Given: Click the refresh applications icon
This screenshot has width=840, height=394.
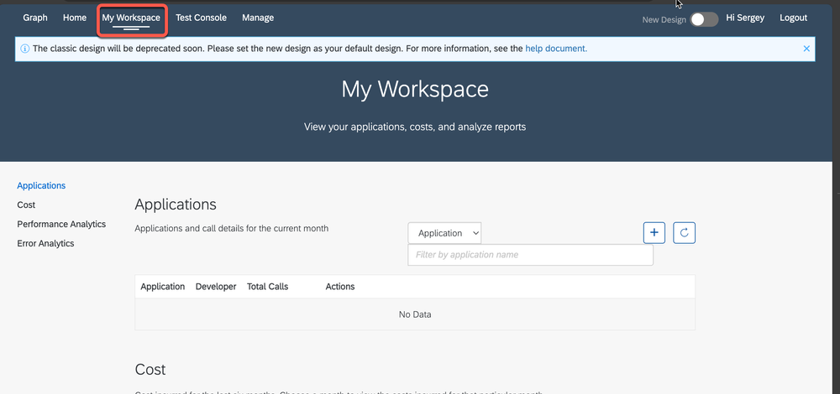Looking at the screenshot, I should tap(685, 233).
